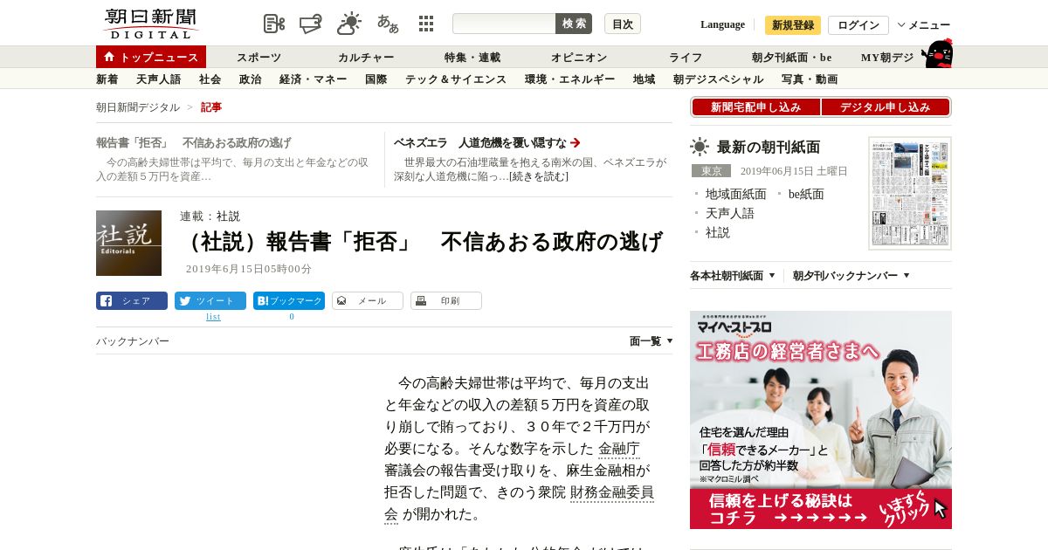Viewport: 1048px width, 550px height.
Task: Select 社会 in sub navigation
Action: pos(210,79)
